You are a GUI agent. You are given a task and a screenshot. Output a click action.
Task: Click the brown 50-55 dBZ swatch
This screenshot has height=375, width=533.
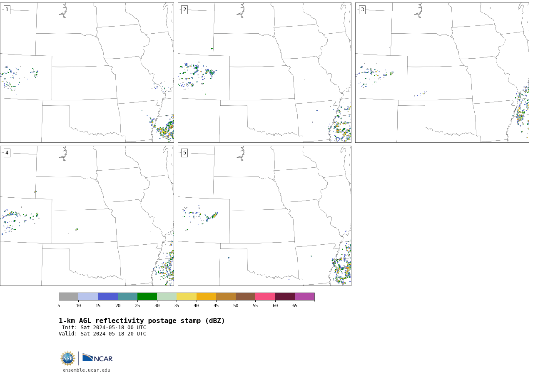[x=246, y=296]
